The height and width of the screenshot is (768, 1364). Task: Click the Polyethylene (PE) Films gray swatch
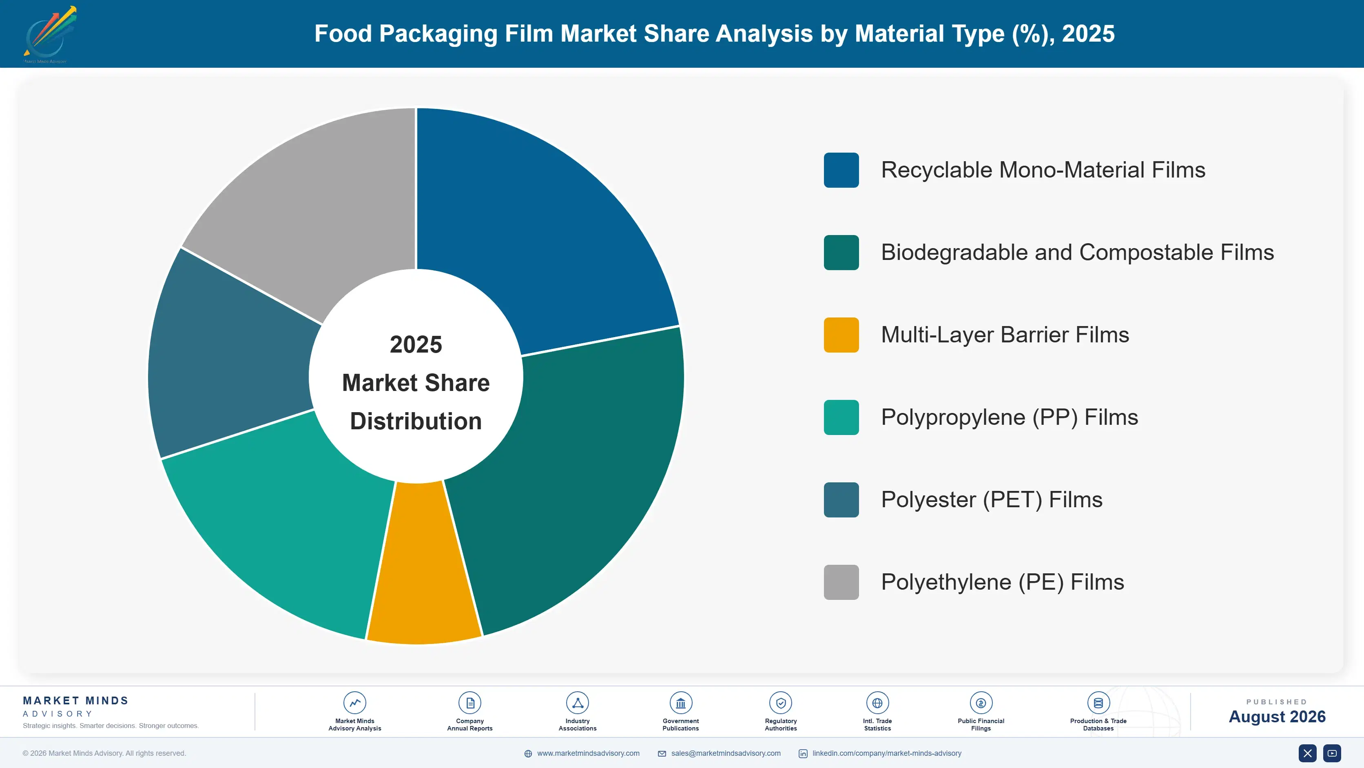[x=841, y=582]
